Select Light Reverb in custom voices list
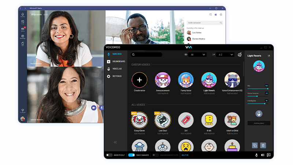Image resolution: width=293 pixels, height=165 pixels. coord(209,80)
